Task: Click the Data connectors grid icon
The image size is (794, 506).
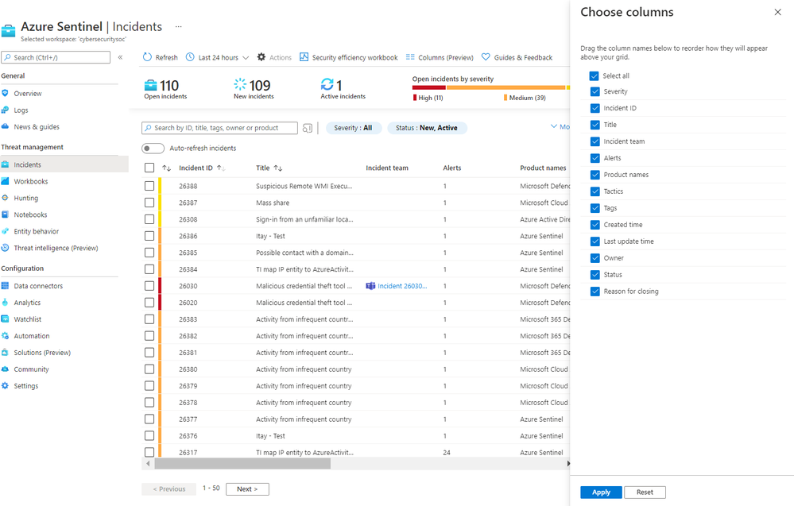Action: pos(5,286)
